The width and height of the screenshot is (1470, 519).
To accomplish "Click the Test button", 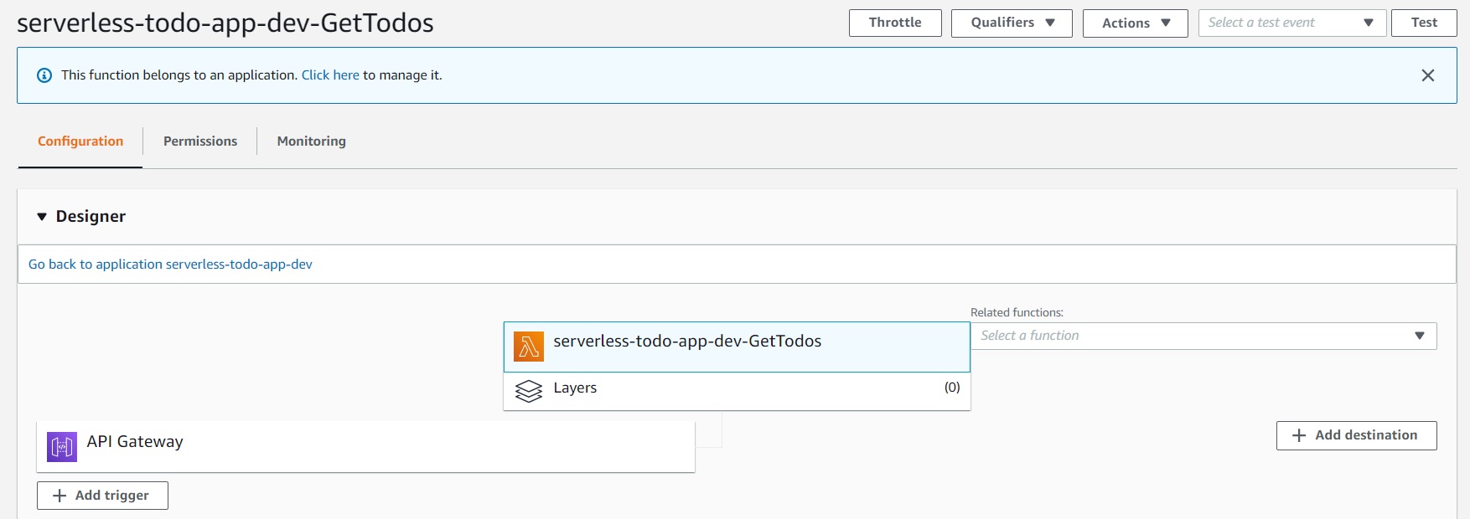I will point(1424,23).
